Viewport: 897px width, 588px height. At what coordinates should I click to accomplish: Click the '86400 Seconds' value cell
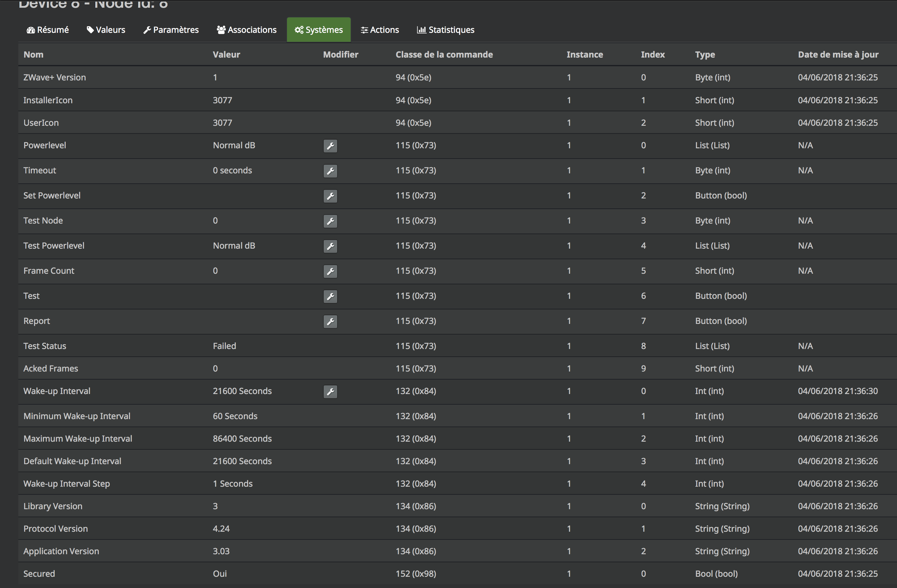(x=242, y=439)
